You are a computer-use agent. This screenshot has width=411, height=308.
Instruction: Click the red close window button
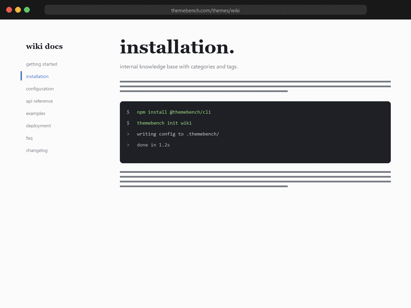9,10
